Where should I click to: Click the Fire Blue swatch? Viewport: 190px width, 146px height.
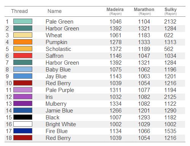tap(23, 131)
